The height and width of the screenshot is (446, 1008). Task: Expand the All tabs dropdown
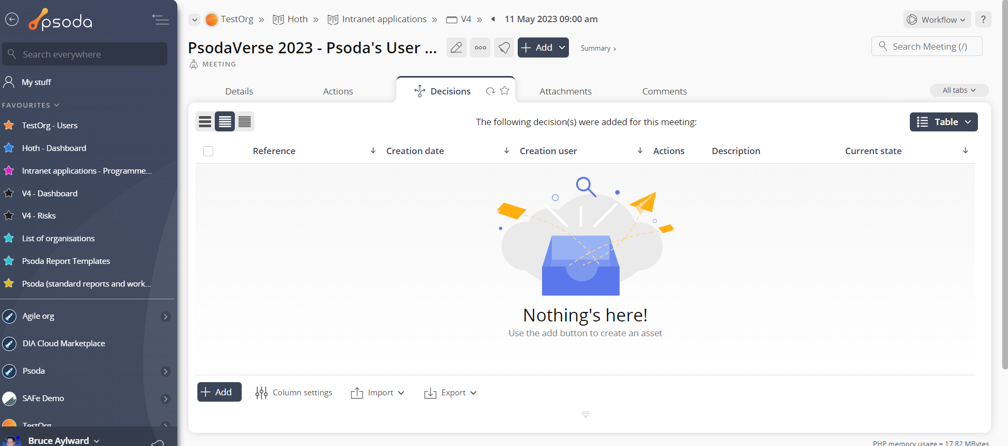(x=959, y=90)
